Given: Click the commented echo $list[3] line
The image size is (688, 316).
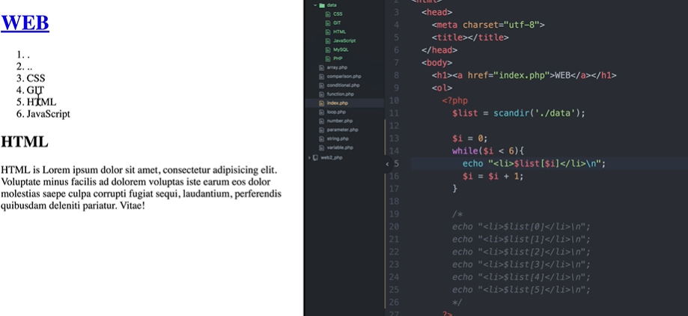Looking at the screenshot, I should tap(521, 264).
